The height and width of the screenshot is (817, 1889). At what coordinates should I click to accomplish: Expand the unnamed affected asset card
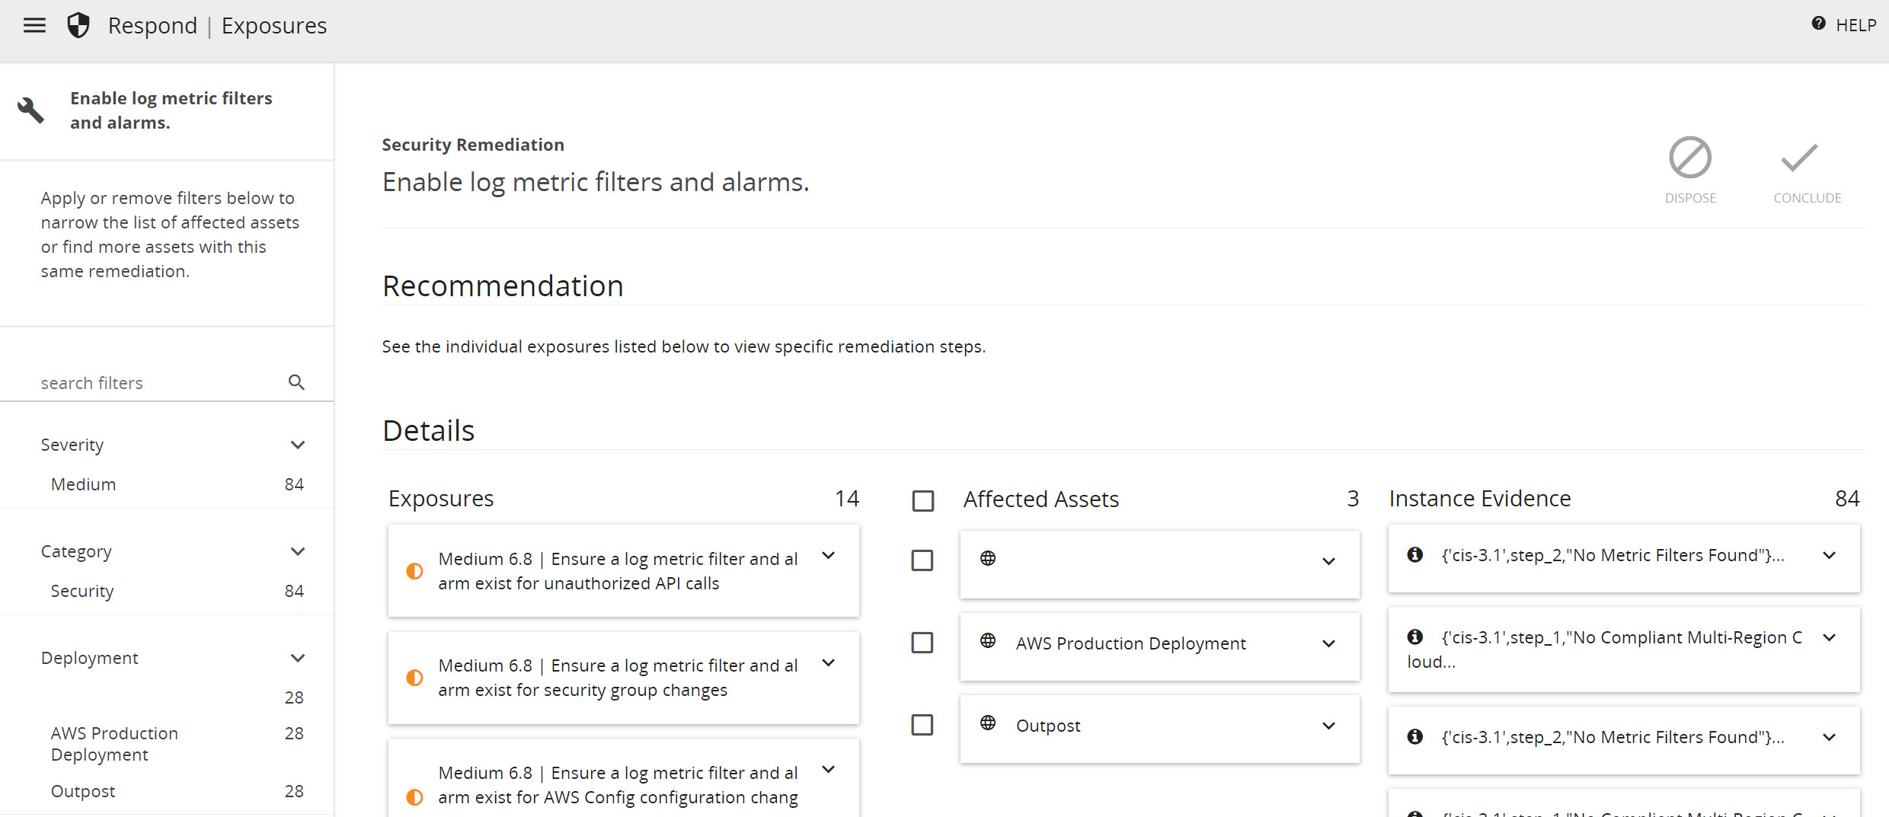click(x=1328, y=562)
